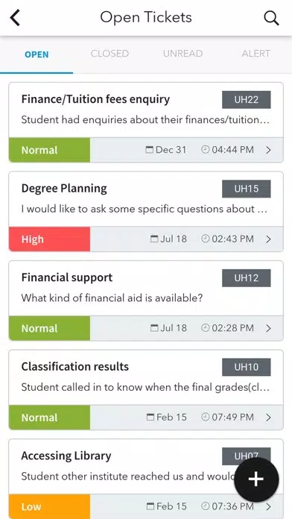This screenshot has height=519, width=292.
Task: Expand the Classification results ticket chevron
Action: pos(268,418)
